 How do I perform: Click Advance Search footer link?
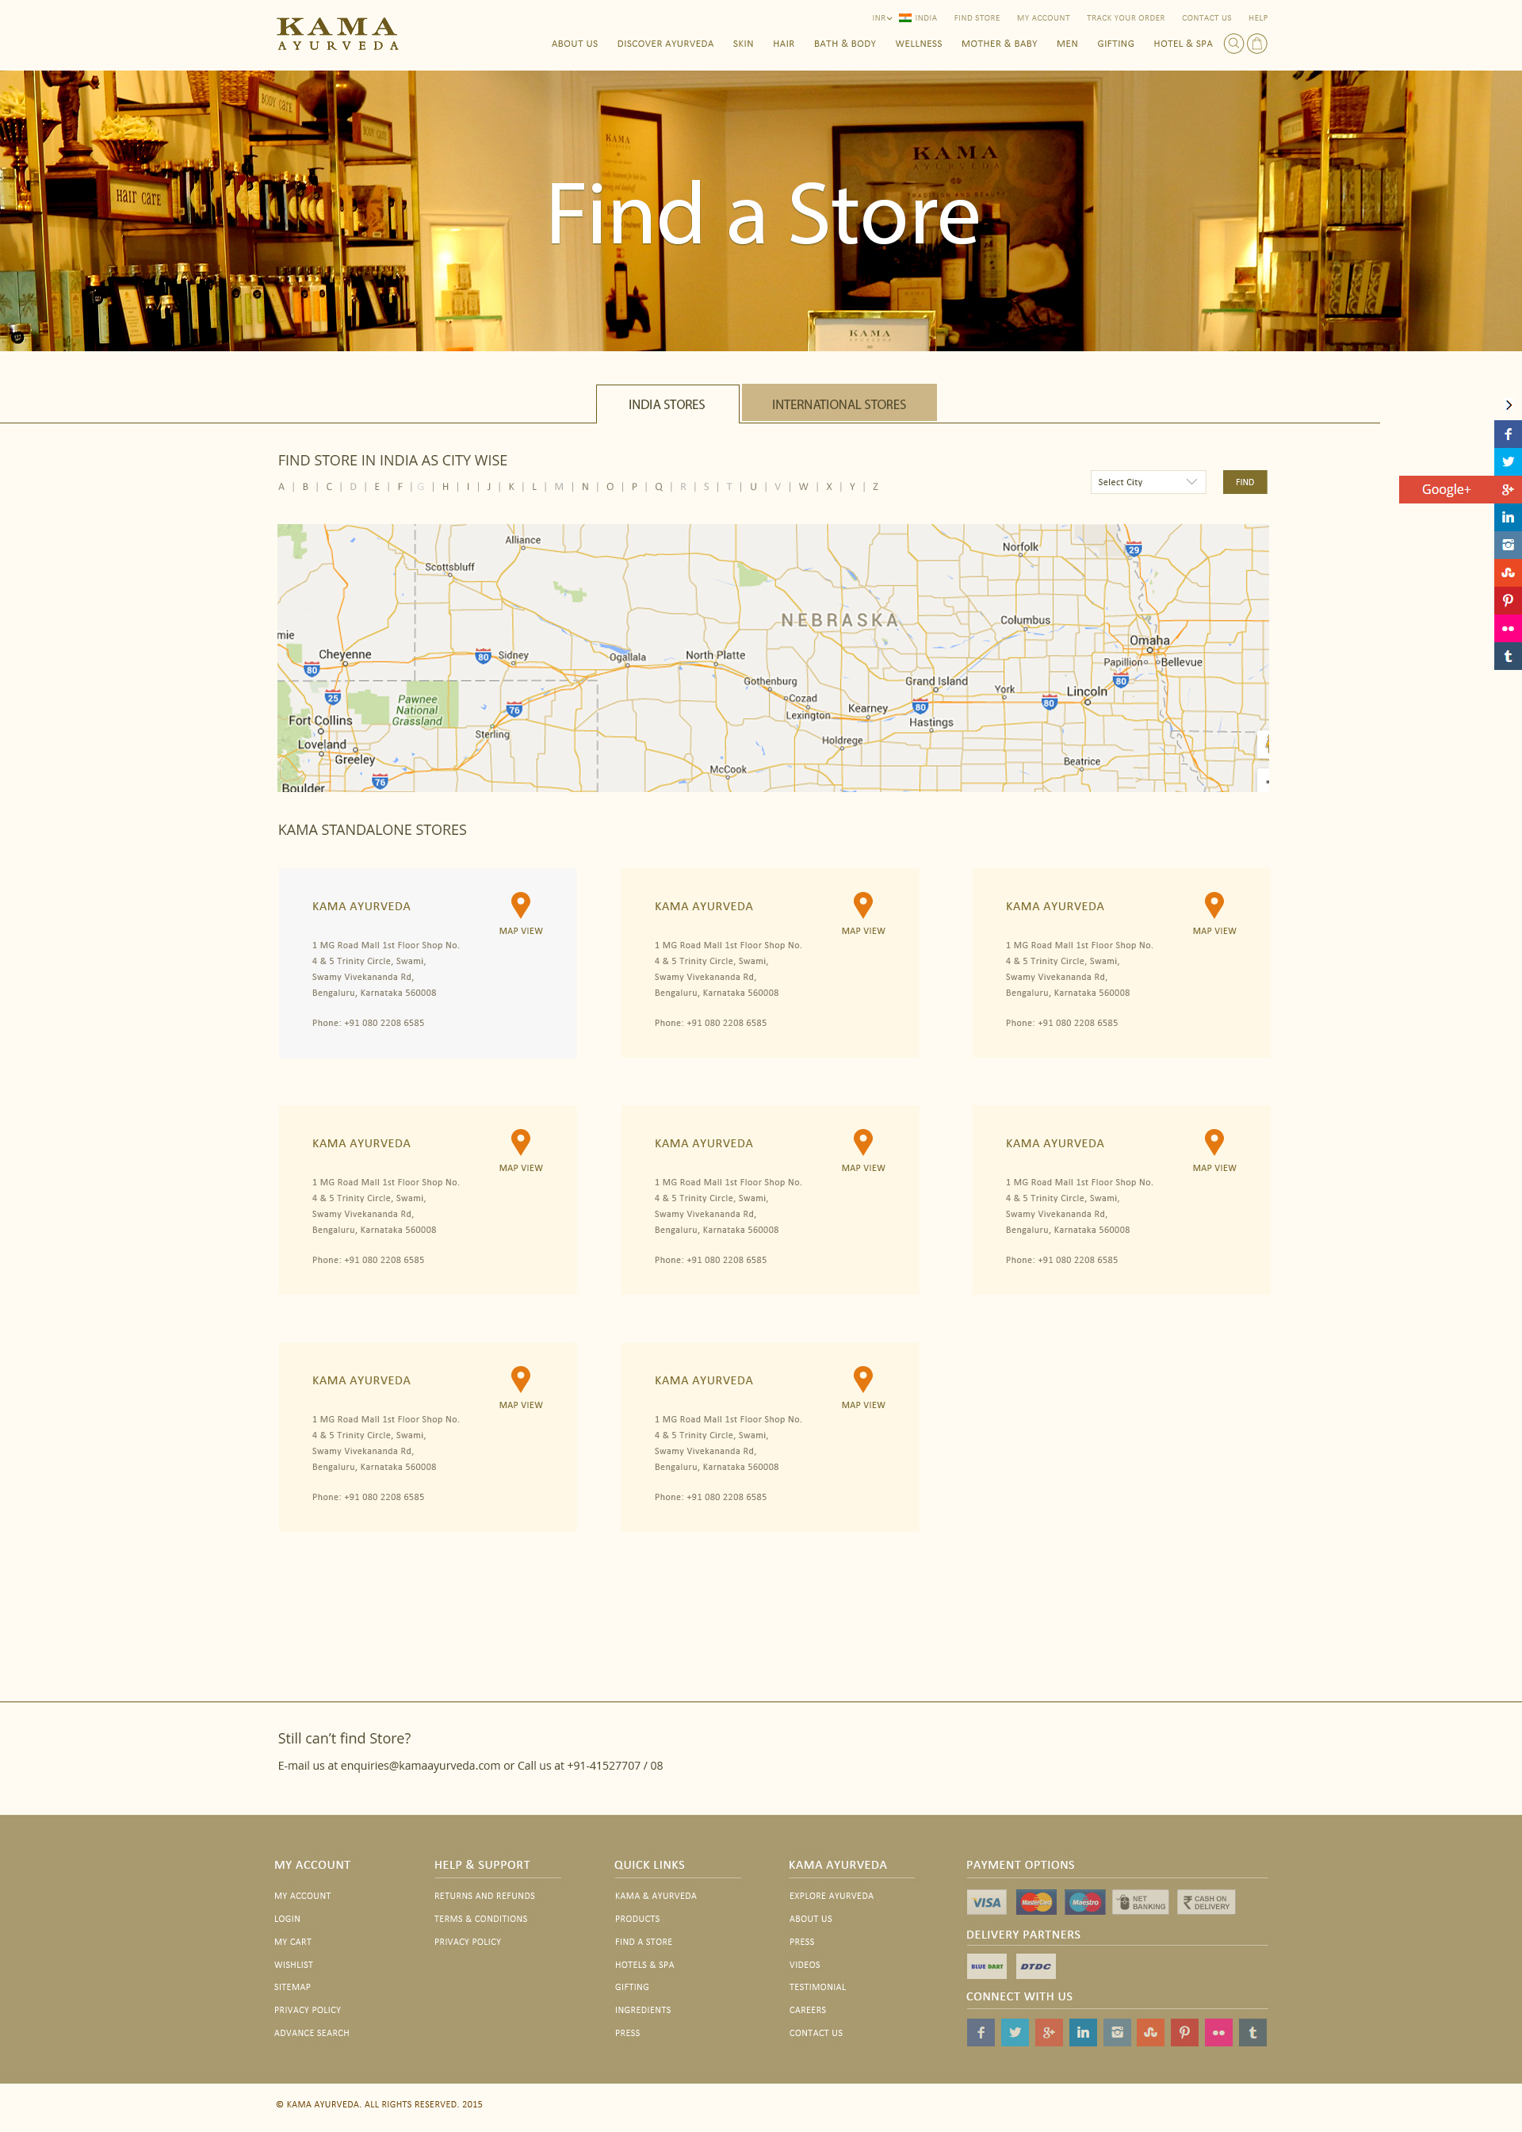[312, 2033]
